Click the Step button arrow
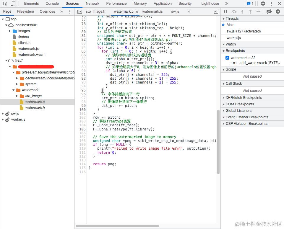 click(x=258, y=12)
